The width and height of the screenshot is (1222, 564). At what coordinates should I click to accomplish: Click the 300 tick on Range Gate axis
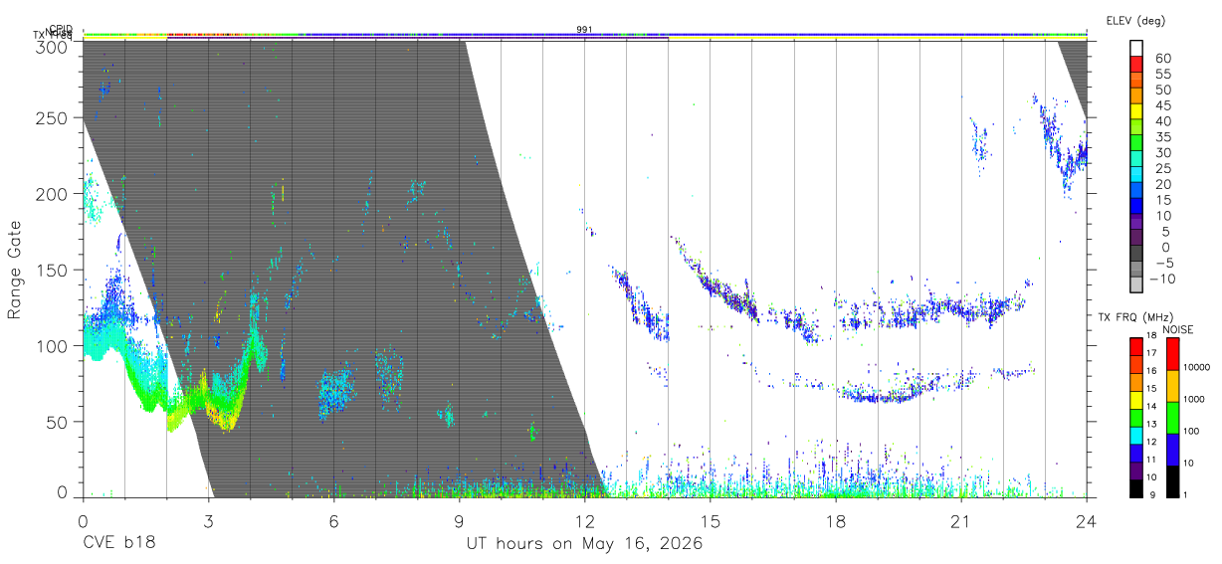(52, 47)
